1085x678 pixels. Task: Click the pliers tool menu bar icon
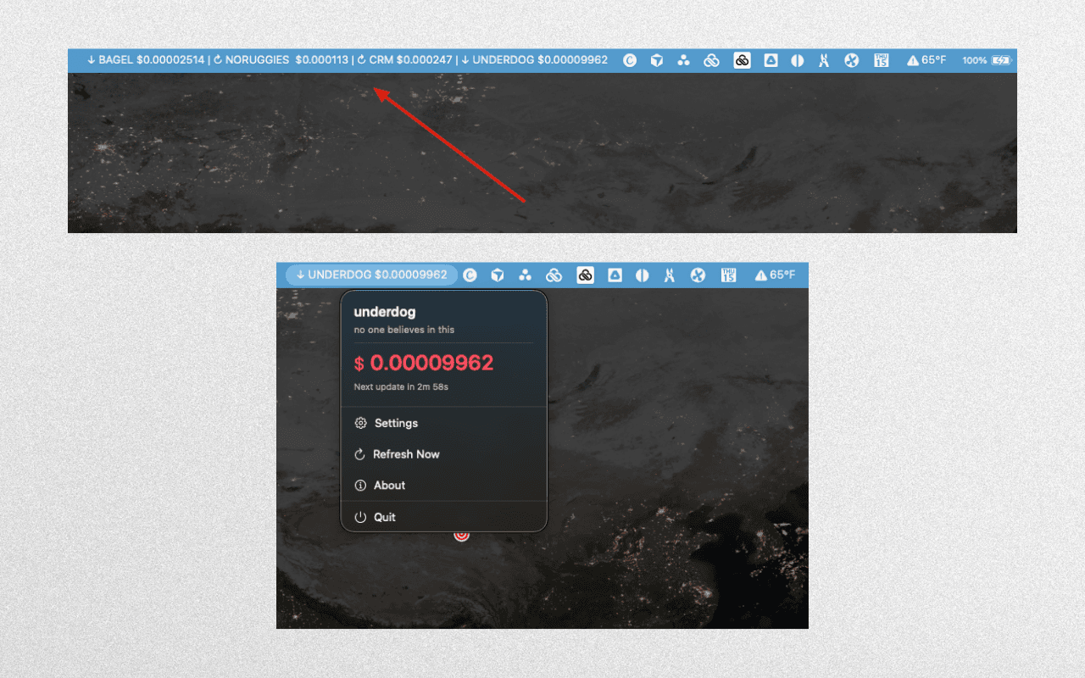pyautogui.click(x=824, y=60)
